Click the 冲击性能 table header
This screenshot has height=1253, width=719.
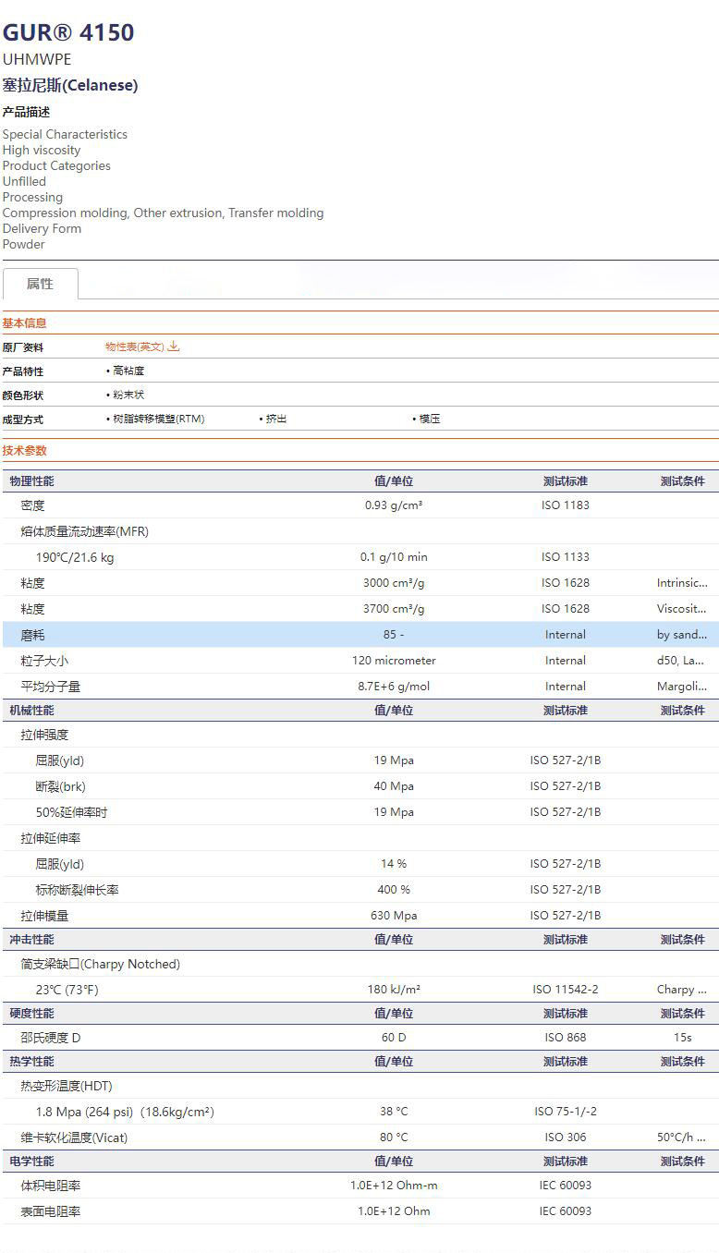pyautogui.click(x=31, y=940)
